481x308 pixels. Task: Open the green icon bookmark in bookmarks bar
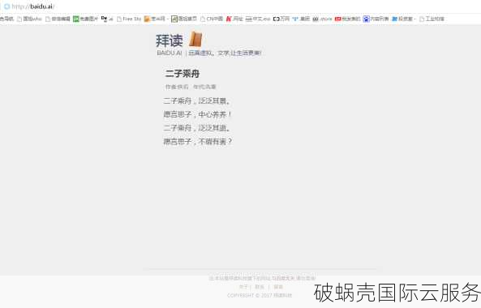[85, 19]
